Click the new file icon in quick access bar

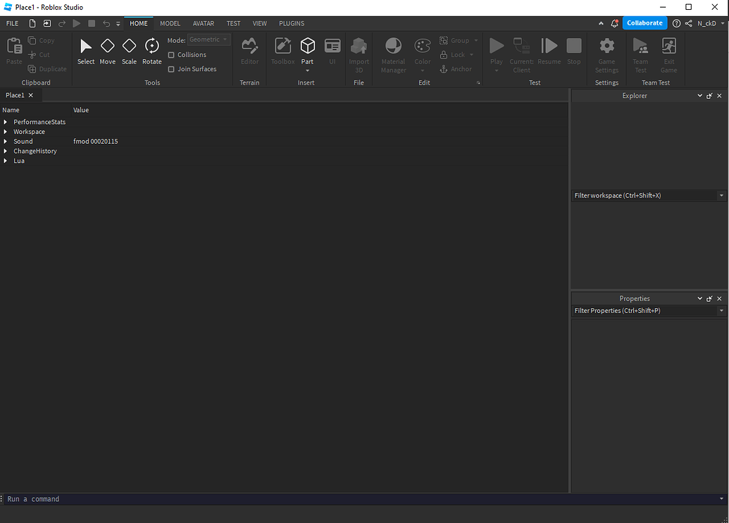[32, 23]
